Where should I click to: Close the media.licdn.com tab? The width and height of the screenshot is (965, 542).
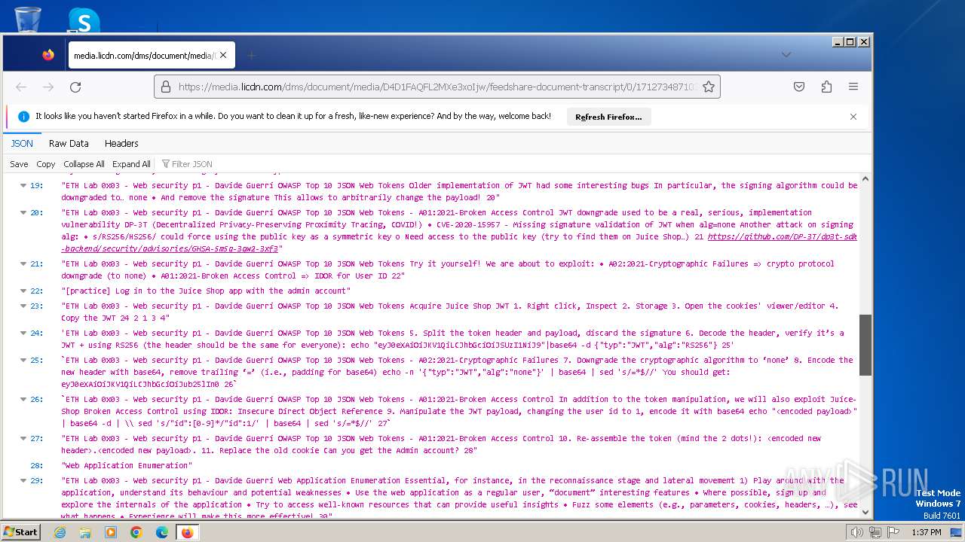pos(223,55)
